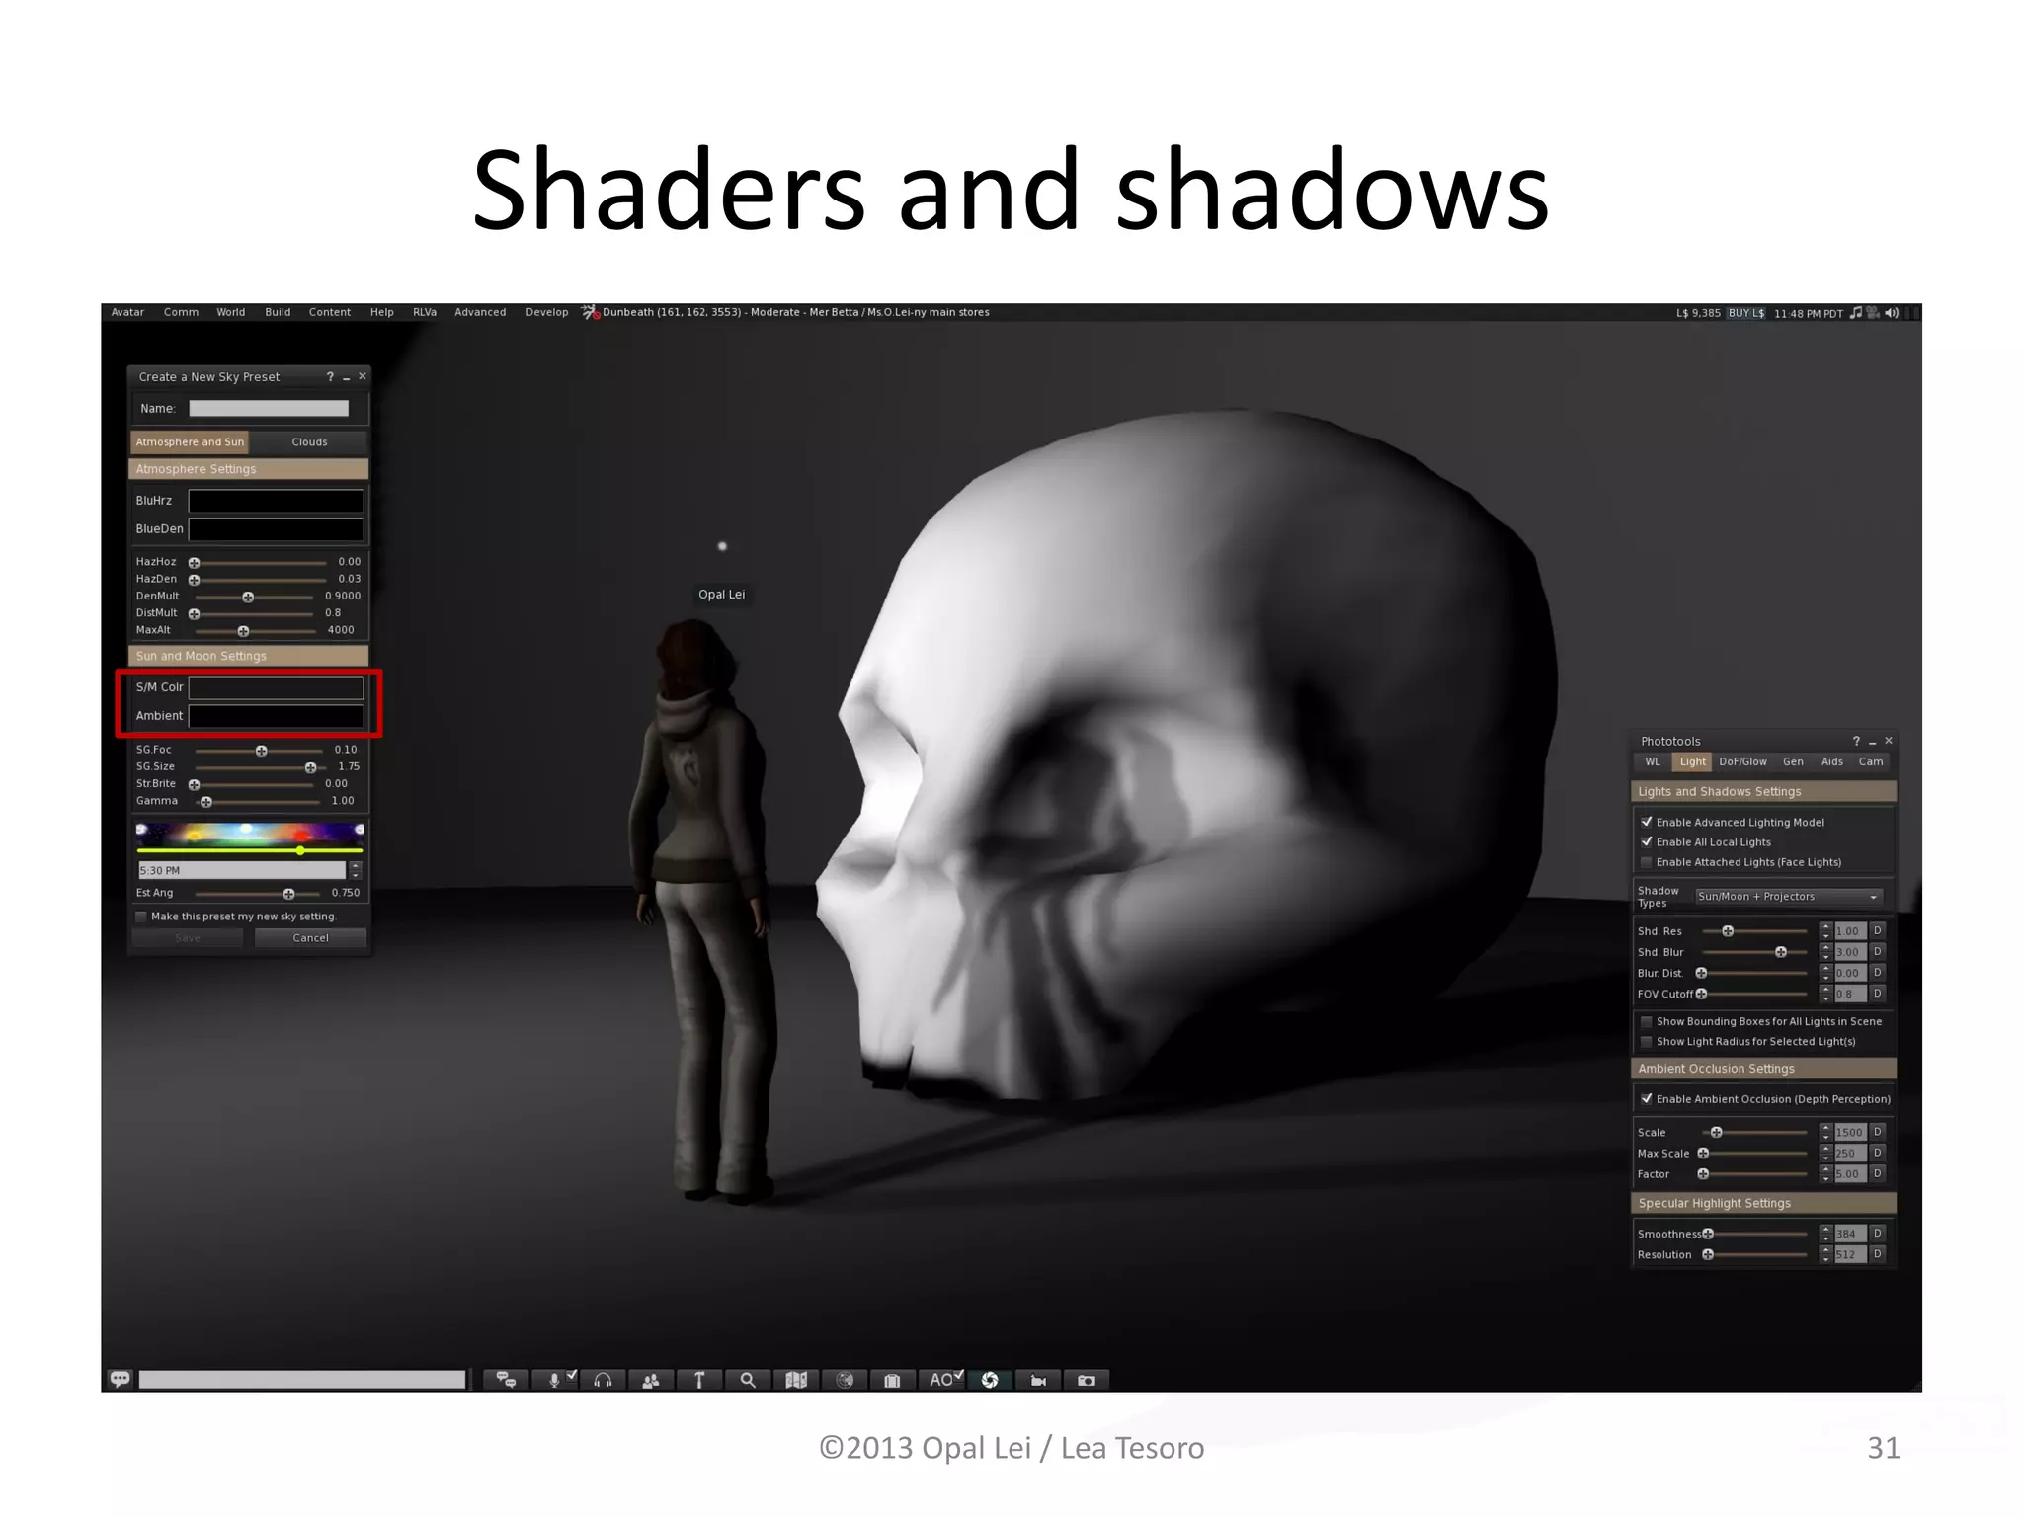Open Shadow Types dropdown
The height and width of the screenshot is (1517, 2023).
click(x=1788, y=896)
